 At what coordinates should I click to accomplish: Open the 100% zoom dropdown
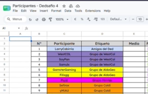(x=62, y=19)
